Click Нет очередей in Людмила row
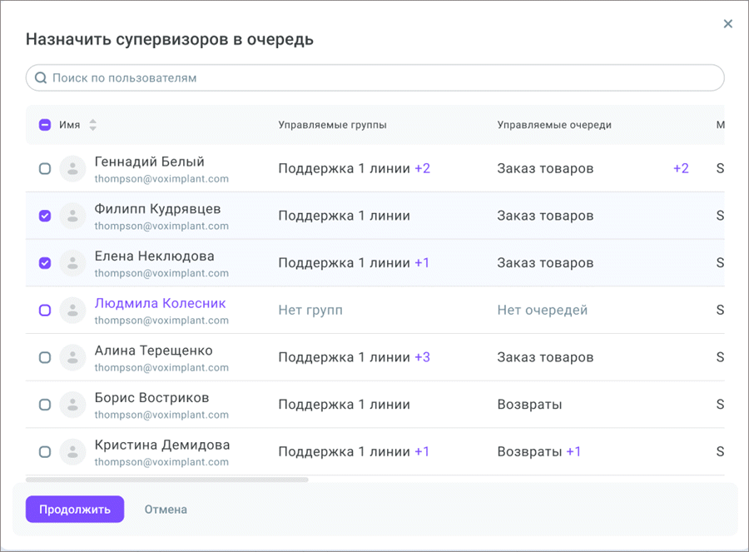 (x=542, y=311)
